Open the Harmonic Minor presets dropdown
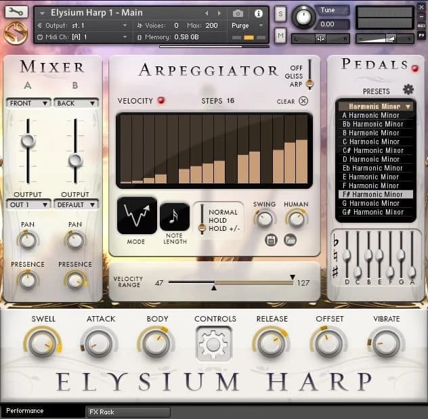The image size is (428, 419). click(376, 106)
